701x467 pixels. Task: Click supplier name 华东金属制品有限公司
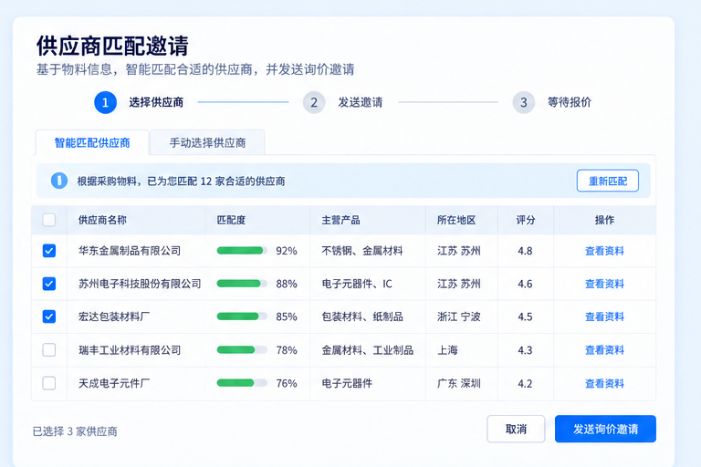130,251
